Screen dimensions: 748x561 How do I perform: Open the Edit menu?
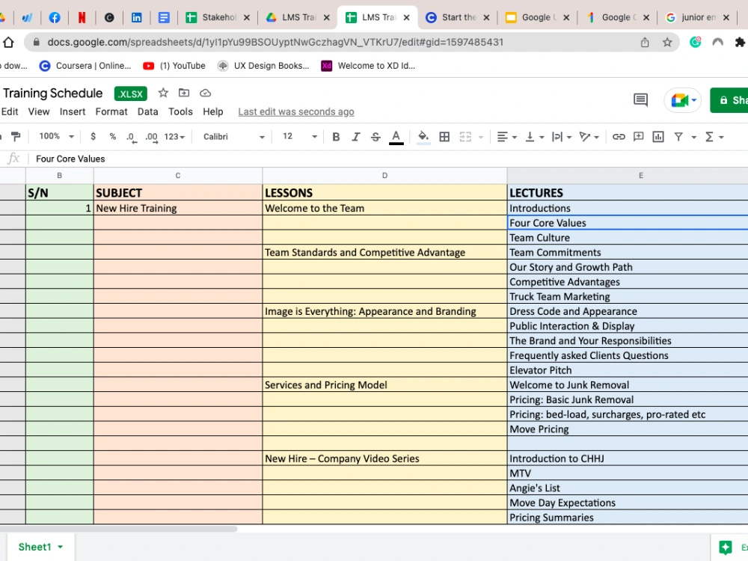click(x=10, y=111)
